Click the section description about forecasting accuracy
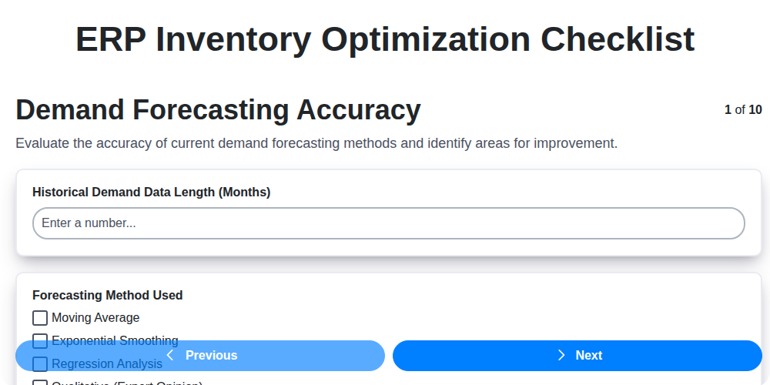Viewport: 770px width, 385px height. [316, 143]
